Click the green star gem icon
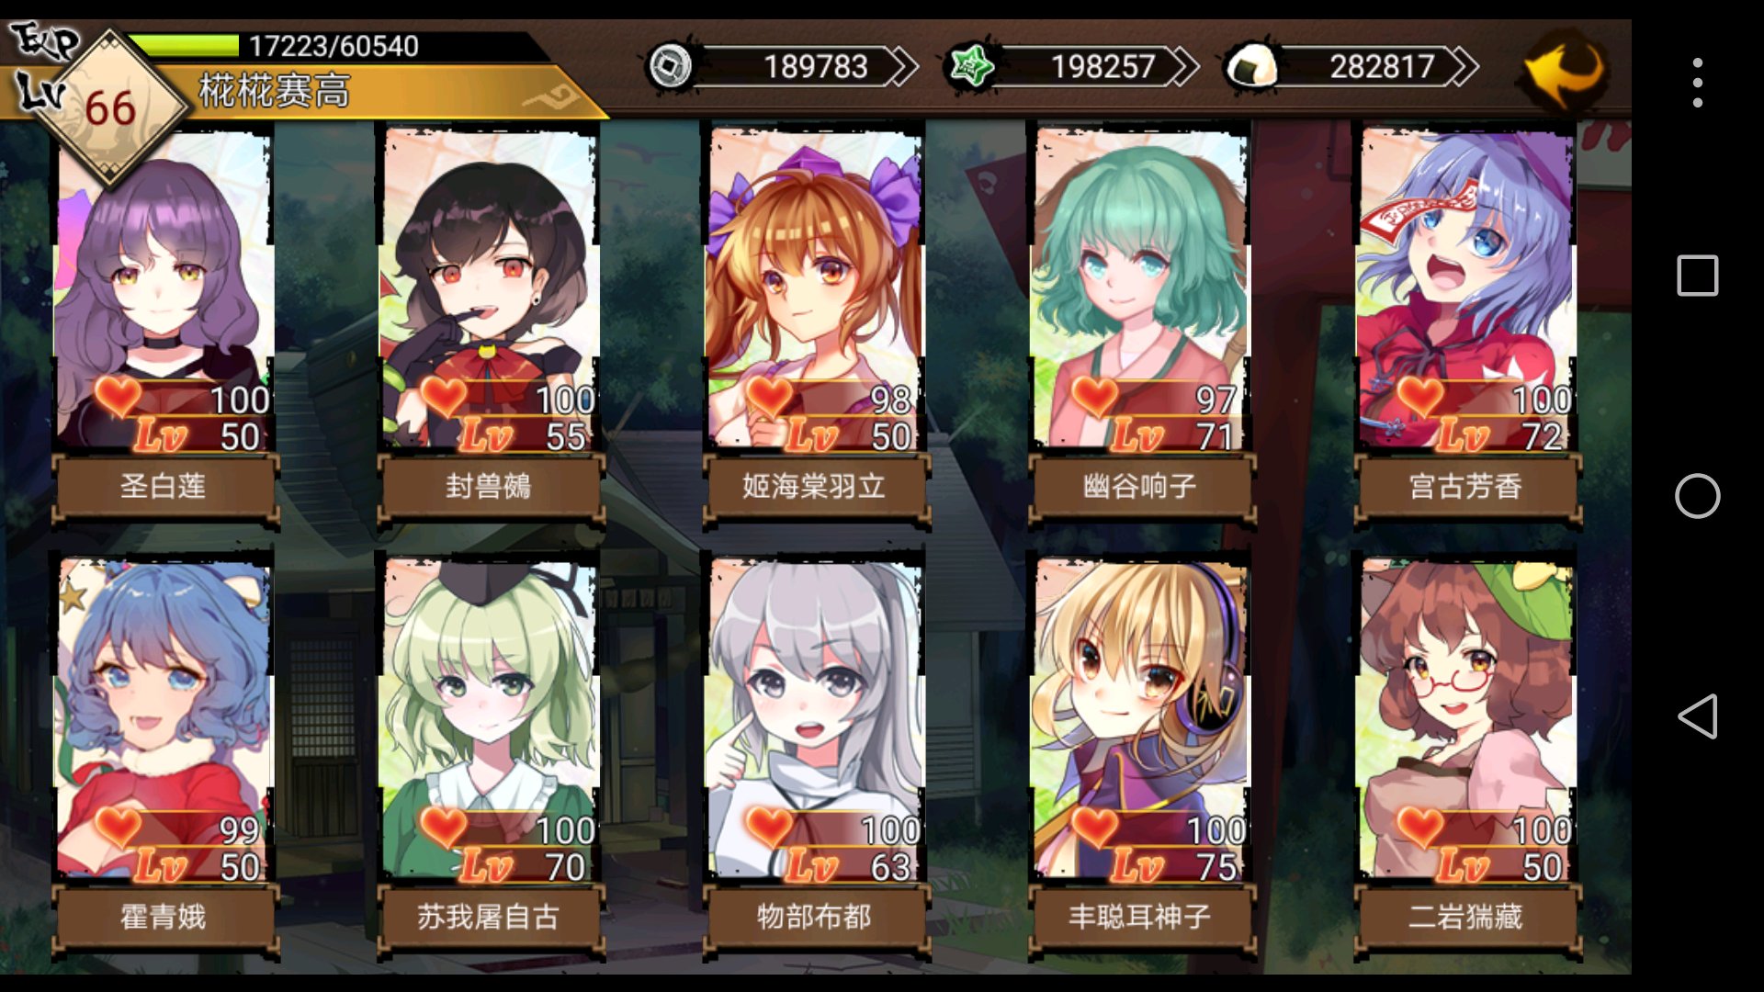This screenshot has width=1764, height=992. tap(970, 66)
